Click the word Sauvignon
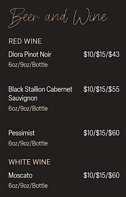The height and width of the screenshot is (197, 126). (x=23, y=98)
